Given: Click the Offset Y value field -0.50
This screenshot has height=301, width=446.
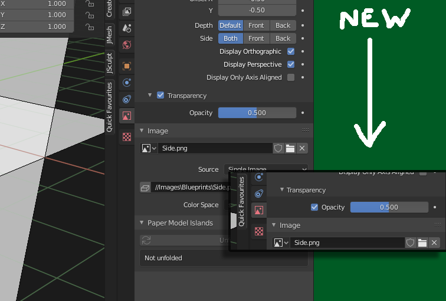Looking at the screenshot, I should [257, 11].
